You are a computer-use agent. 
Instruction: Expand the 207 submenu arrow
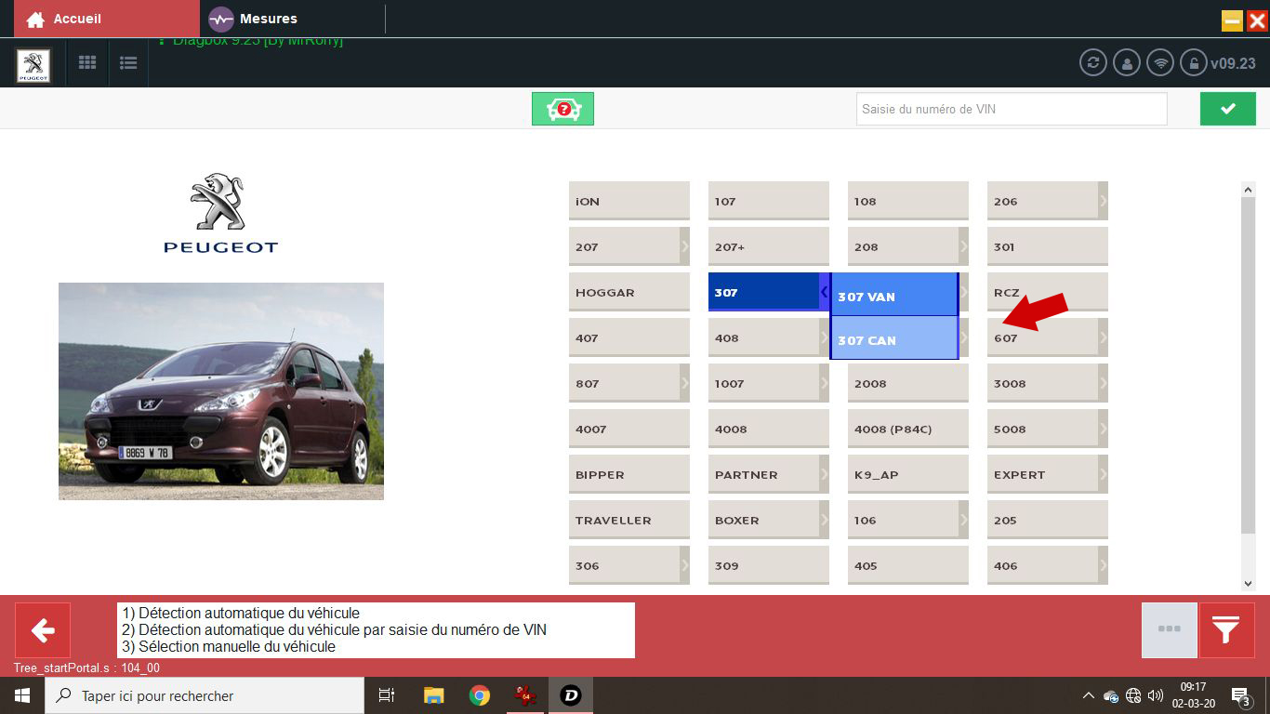(684, 246)
